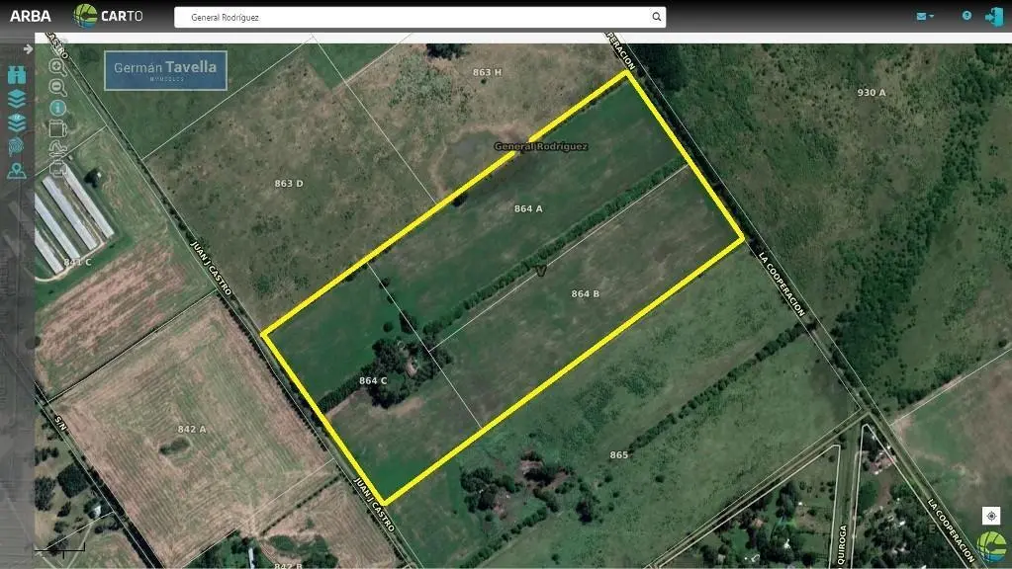This screenshot has height=569, width=1012.
Task: Select parcel label 863 D
Action: pyautogui.click(x=289, y=184)
